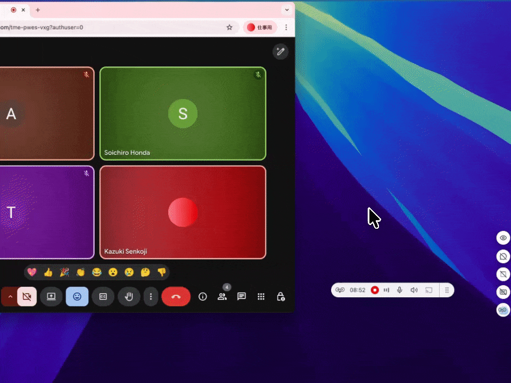Open Chrome's three-dot browser menu
511x383 pixels.
click(286, 27)
